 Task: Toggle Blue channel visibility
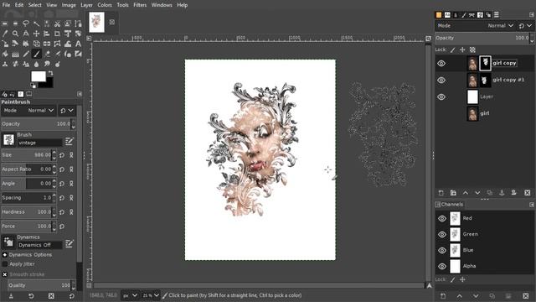coord(442,250)
